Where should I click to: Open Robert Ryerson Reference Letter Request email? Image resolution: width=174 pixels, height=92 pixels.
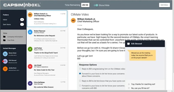[x=47, y=36]
